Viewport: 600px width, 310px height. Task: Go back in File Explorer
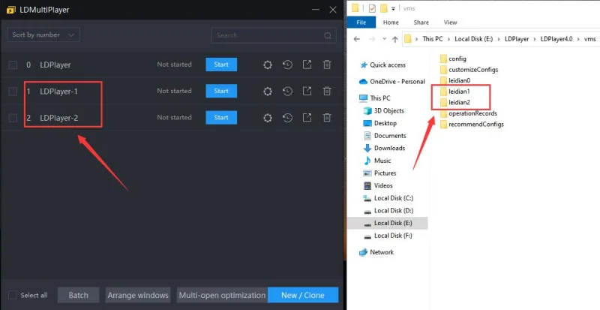pyautogui.click(x=357, y=39)
